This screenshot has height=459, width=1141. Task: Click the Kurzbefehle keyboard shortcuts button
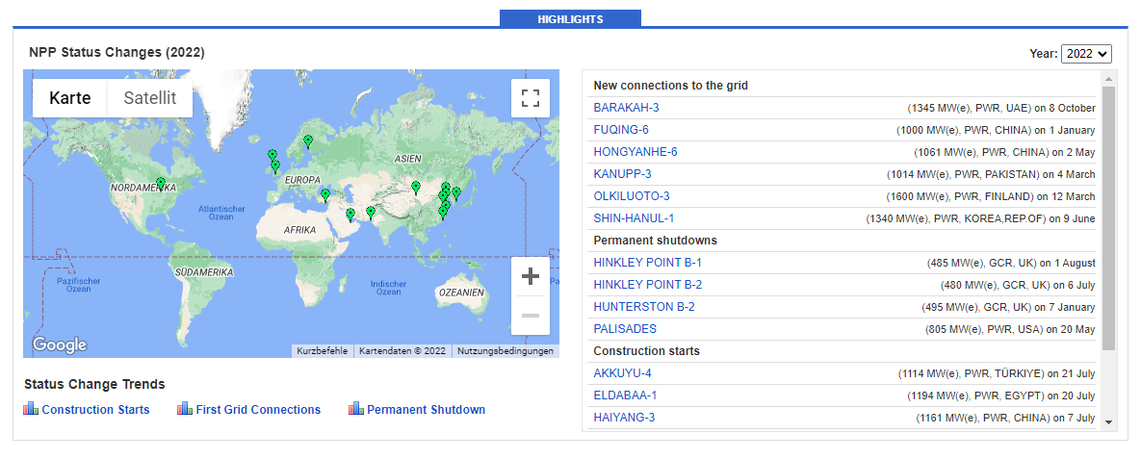pyautogui.click(x=322, y=351)
